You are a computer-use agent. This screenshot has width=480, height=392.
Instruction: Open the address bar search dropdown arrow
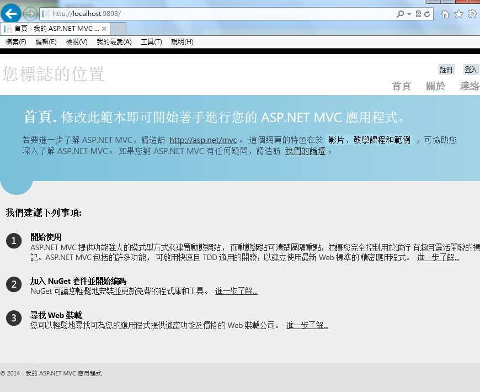[409, 14]
